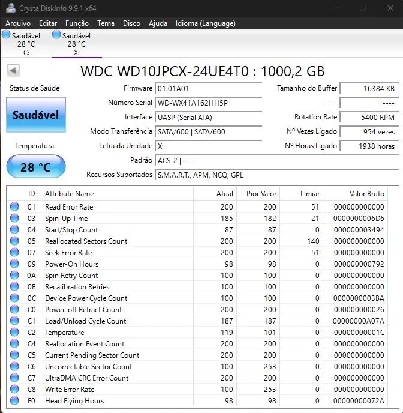Click the Padrão field ACS-2
The width and height of the screenshot is (403, 413).
tap(276, 161)
